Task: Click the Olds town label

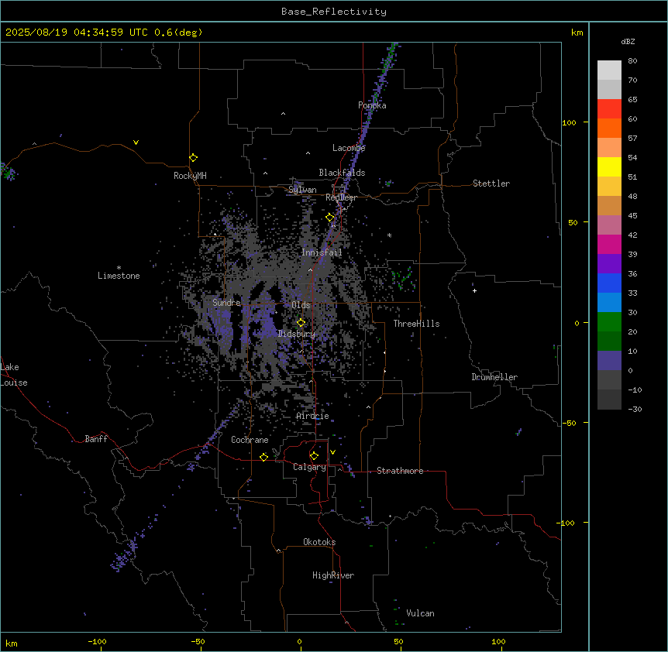Action: pos(301,305)
